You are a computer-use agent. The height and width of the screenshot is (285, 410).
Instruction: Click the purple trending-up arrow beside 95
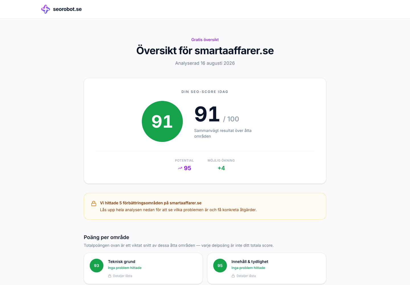tap(180, 168)
